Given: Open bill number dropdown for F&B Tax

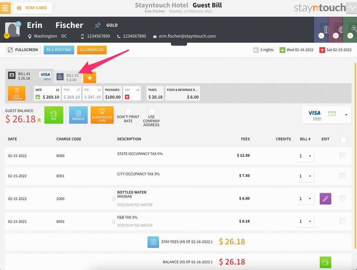Looking at the screenshot, I should click(305, 222).
